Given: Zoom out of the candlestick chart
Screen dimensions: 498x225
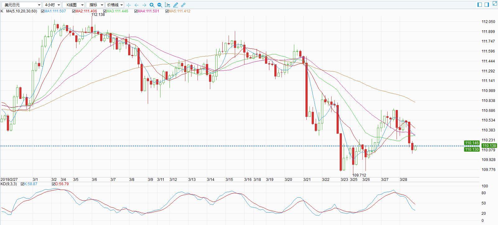Looking at the screenshot, I should (160, 5).
